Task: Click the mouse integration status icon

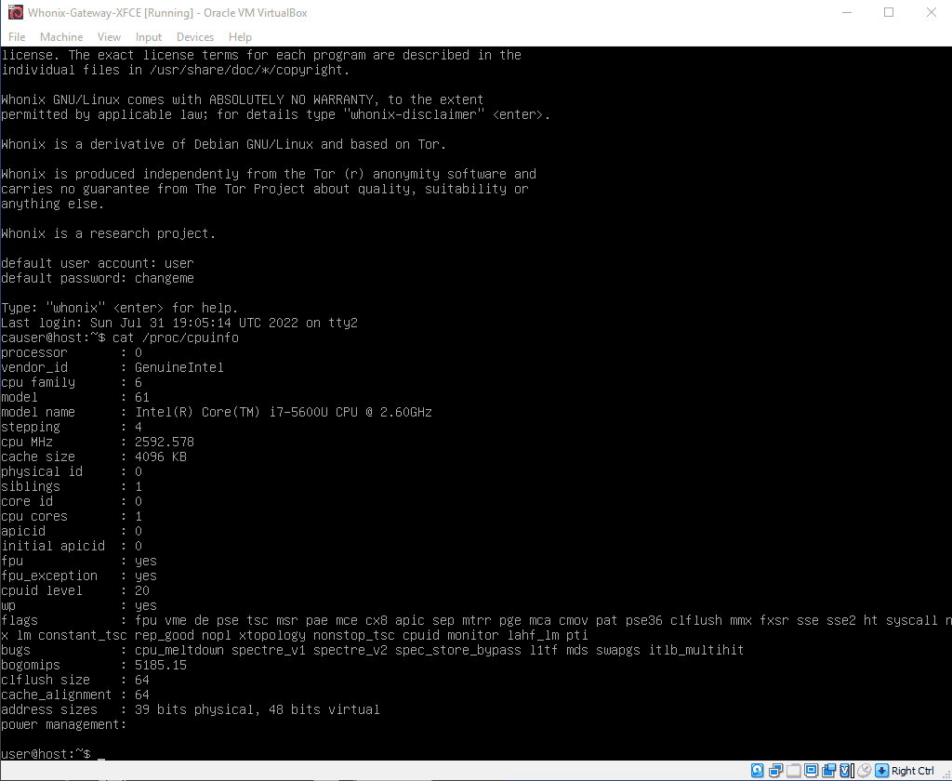Action: point(864,771)
